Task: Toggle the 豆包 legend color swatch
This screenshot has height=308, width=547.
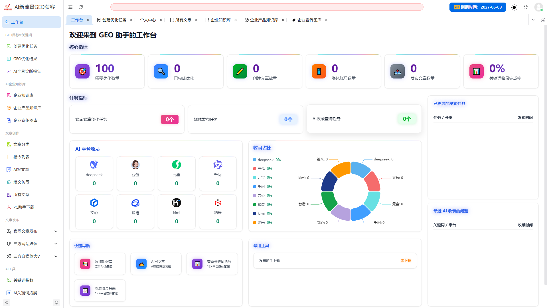Action: (255, 169)
